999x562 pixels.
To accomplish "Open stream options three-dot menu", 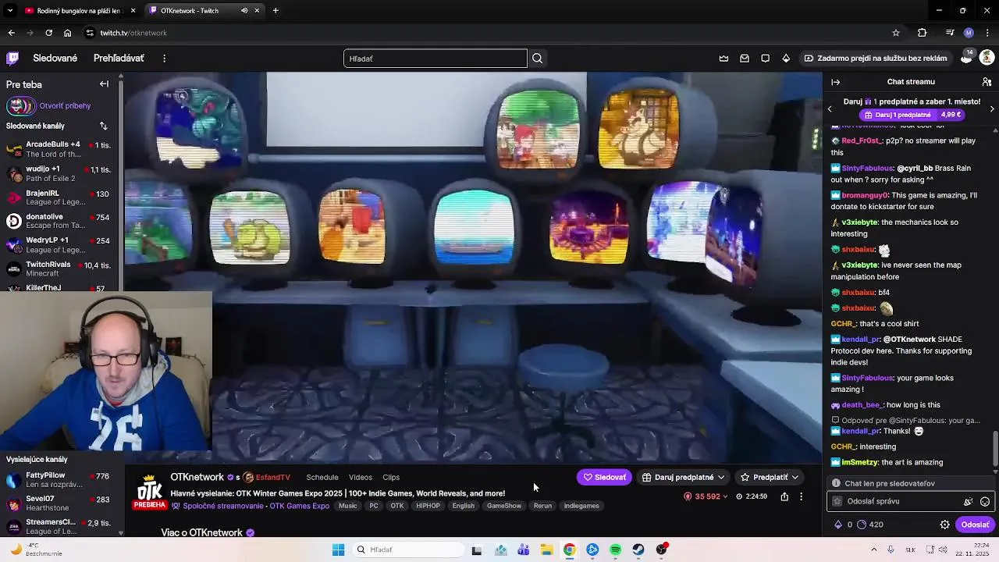I will [x=801, y=496].
